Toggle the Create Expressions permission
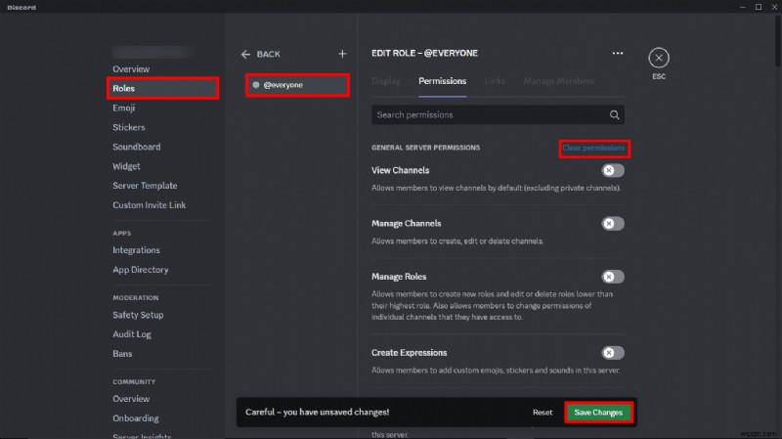Screen dimensions: 782x439 613,353
